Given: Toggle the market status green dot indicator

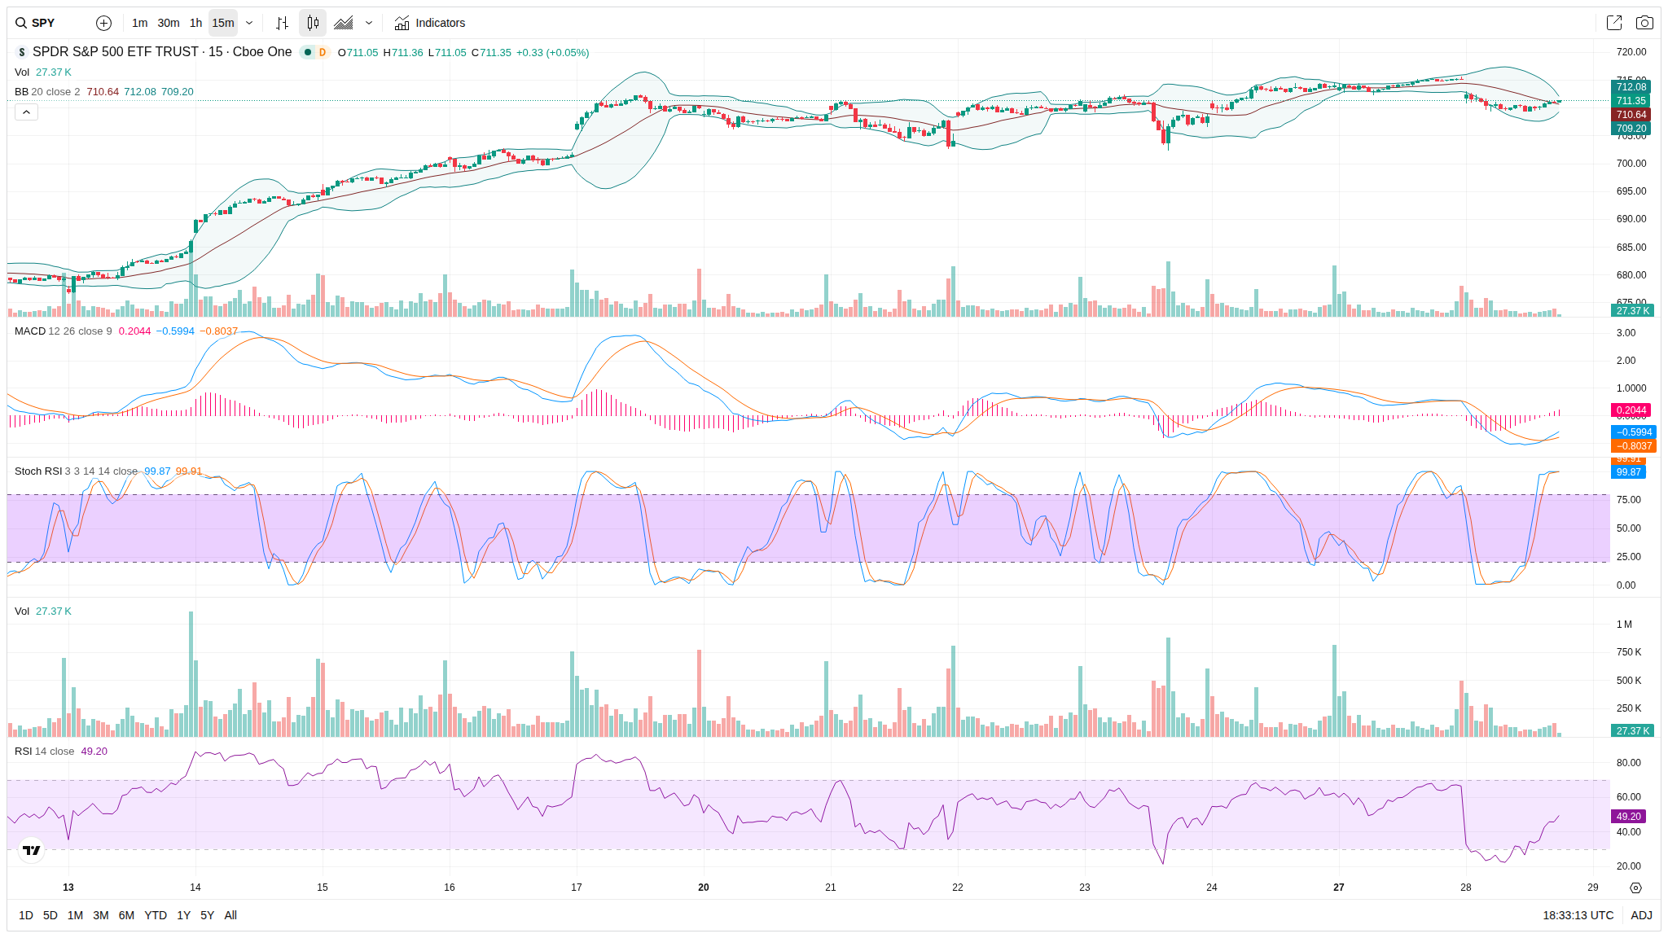Looking at the screenshot, I should point(308,52).
